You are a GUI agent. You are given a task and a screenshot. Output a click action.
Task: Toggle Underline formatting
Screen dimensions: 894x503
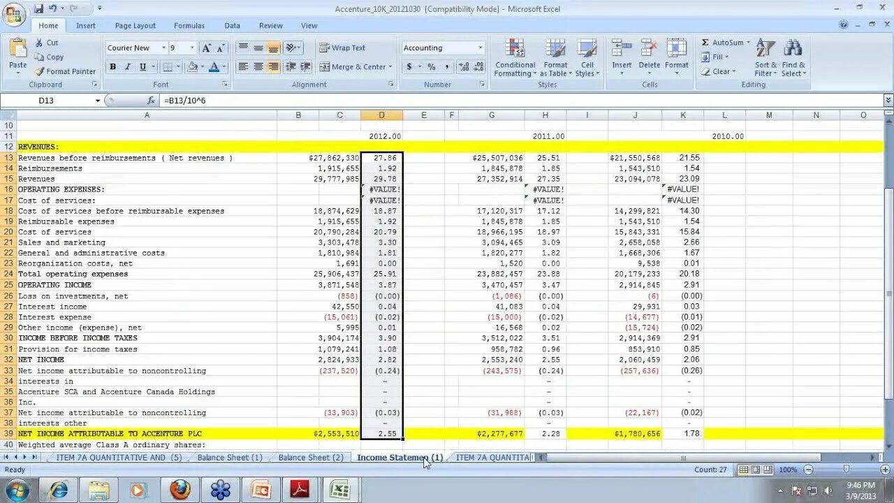[x=142, y=67]
